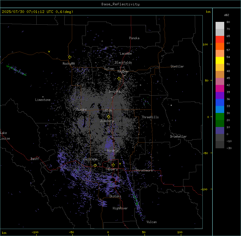Select the pink 42-45 dBZ legend color
241x236 pixels.
click(220, 82)
